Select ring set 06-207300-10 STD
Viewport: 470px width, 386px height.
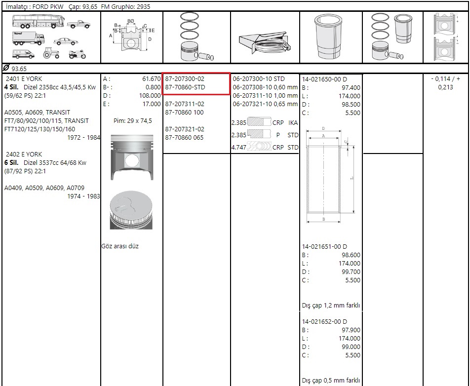pos(259,79)
